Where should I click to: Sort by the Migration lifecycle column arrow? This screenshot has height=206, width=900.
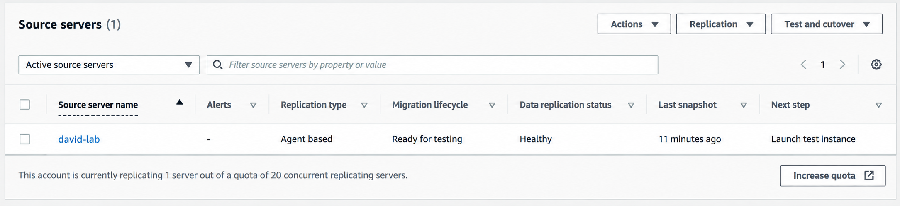(x=492, y=105)
